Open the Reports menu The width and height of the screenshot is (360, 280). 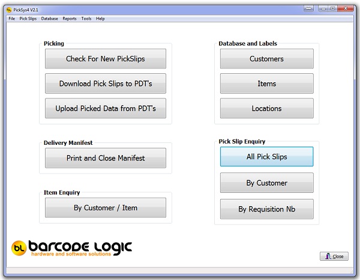70,19
